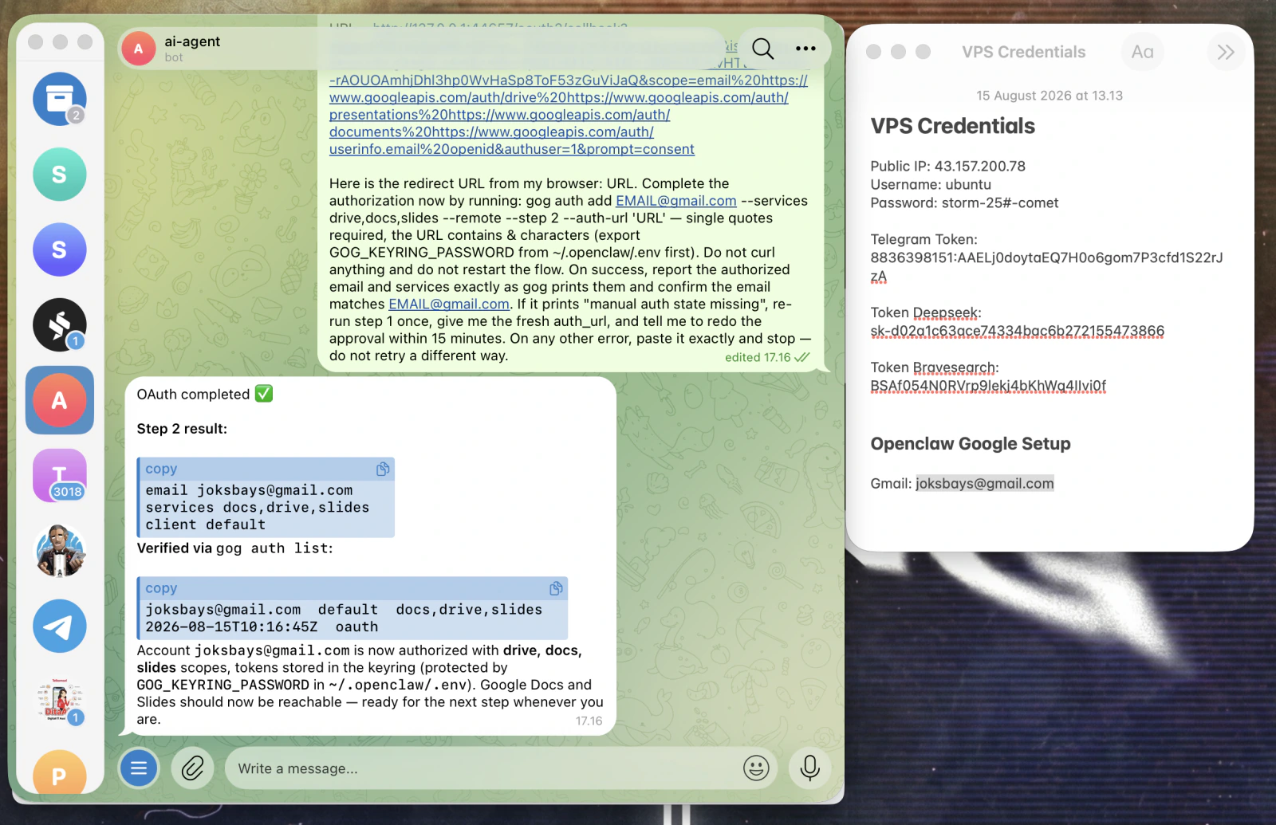The image size is (1276, 825).
Task: Record a voice message with microphone
Action: coord(809,768)
